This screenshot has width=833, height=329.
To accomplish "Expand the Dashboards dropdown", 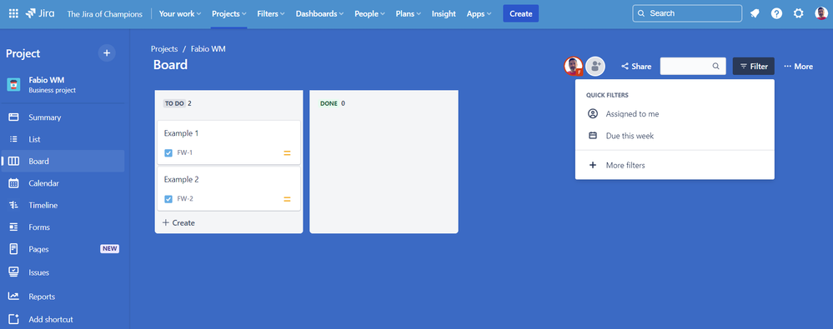I will click(x=319, y=14).
